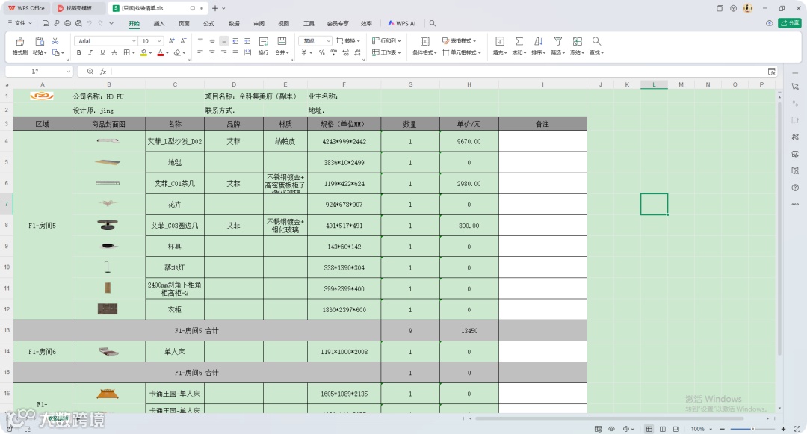Click the Convert (转换) button
This screenshot has height=434, width=807.
coord(348,40)
